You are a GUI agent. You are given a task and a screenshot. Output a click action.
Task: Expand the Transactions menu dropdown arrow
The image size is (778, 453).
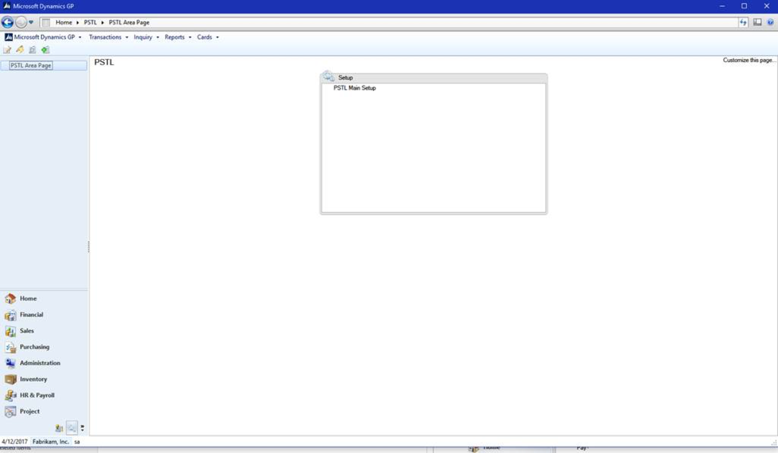(x=127, y=37)
